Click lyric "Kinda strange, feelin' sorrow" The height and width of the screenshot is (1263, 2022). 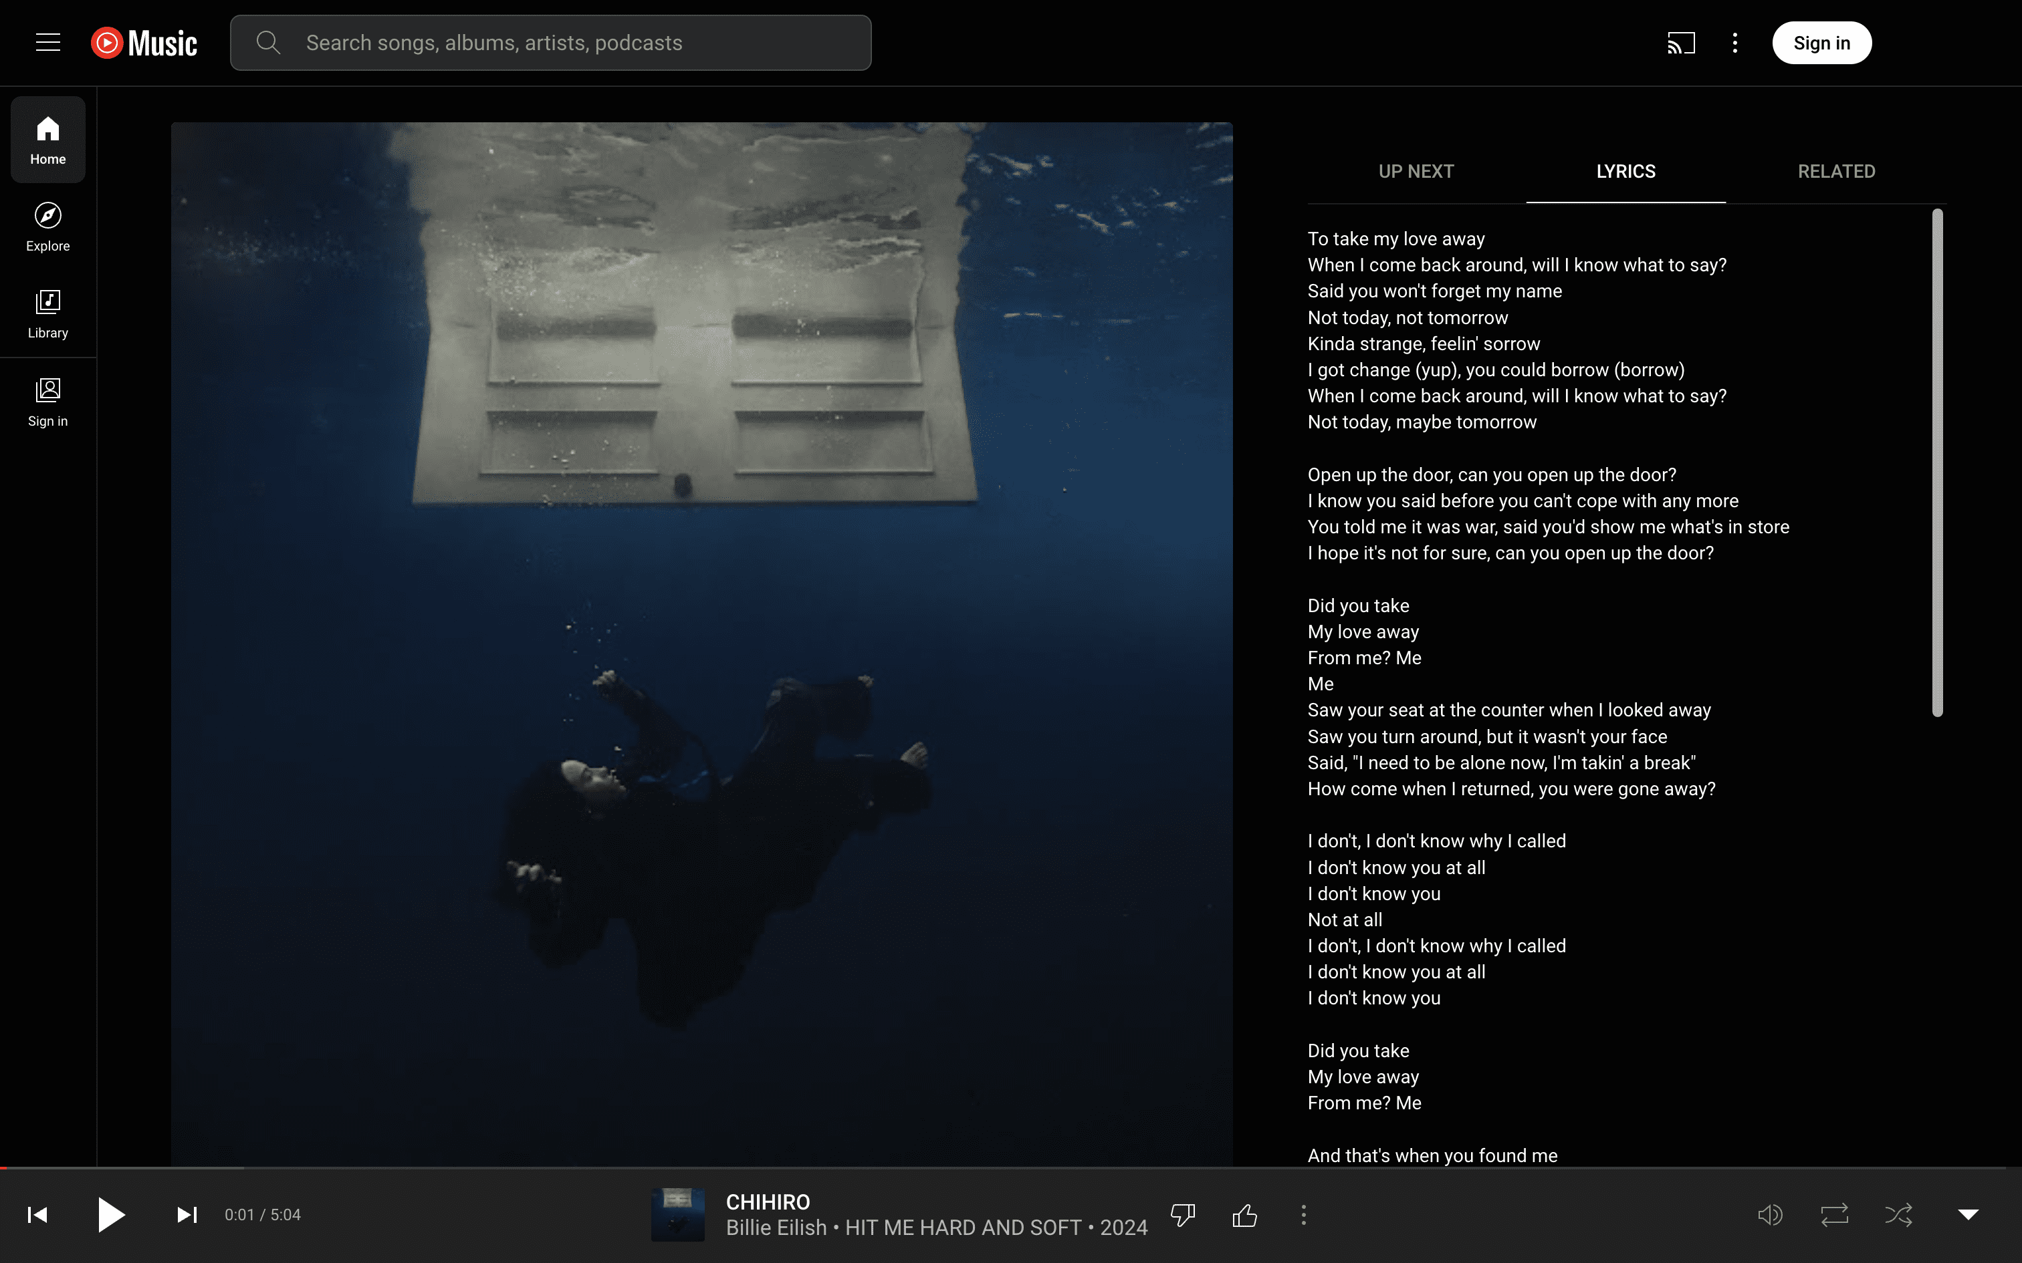[x=1424, y=343]
